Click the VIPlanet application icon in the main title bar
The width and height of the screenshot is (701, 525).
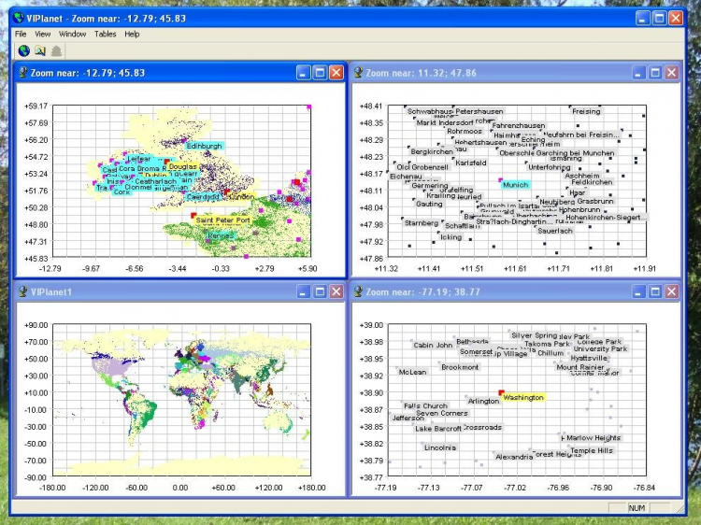click(18, 18)
